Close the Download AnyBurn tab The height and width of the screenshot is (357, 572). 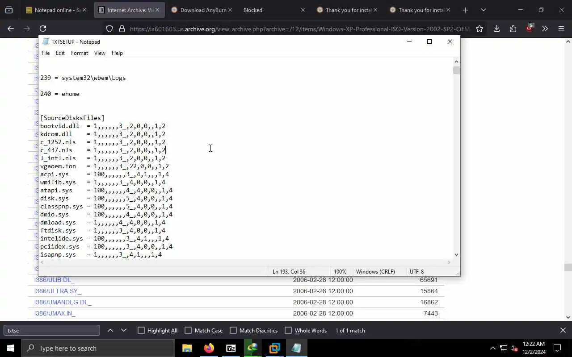click(x=230, y=10)
